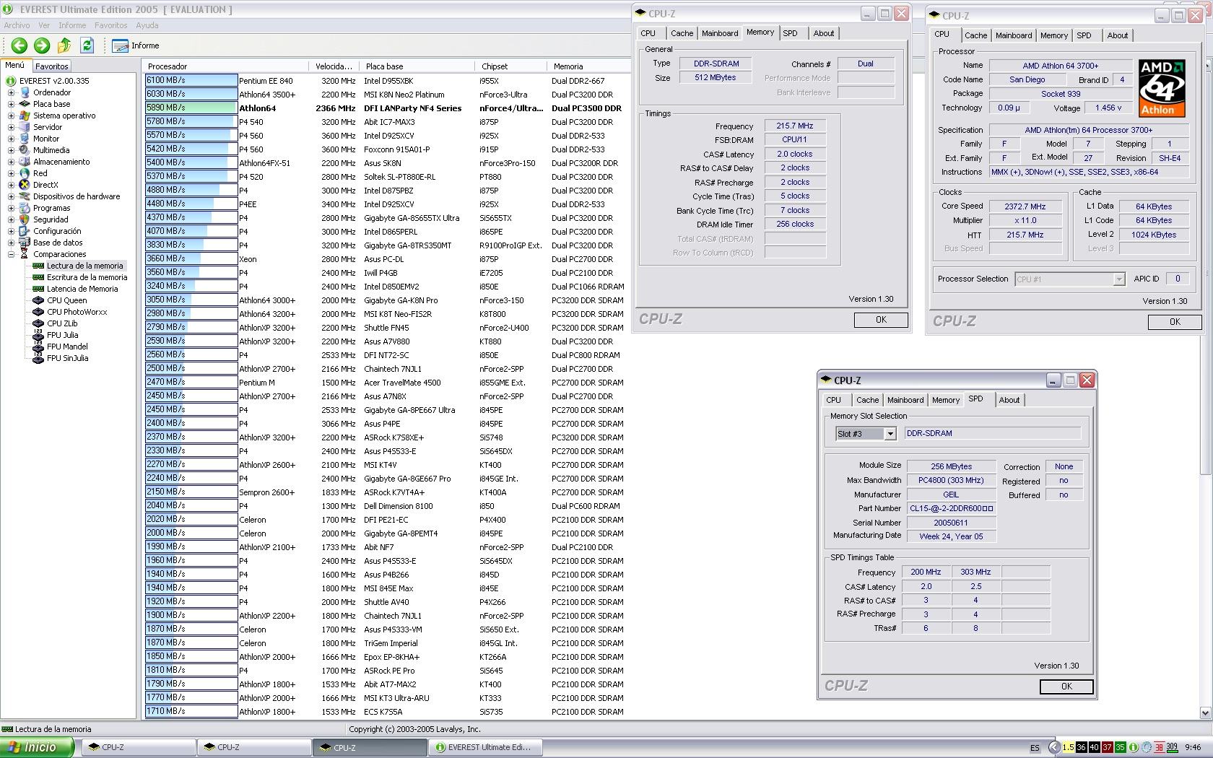Open the Slot #3 memory slot dropdown
The height and width of the screenshot is (758, 1213).
tap(890, 434)
